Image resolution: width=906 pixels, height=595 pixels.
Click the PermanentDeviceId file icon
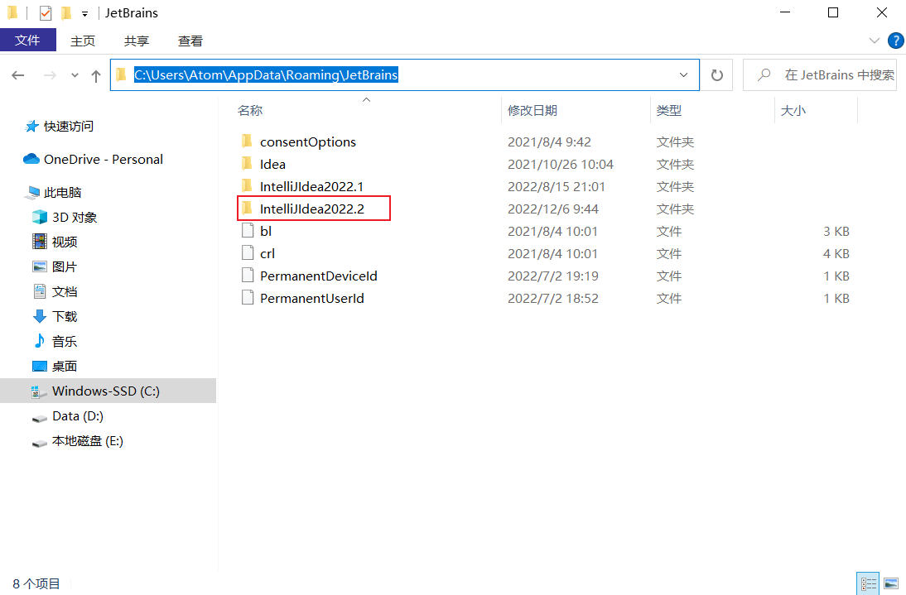pos(248,275)
